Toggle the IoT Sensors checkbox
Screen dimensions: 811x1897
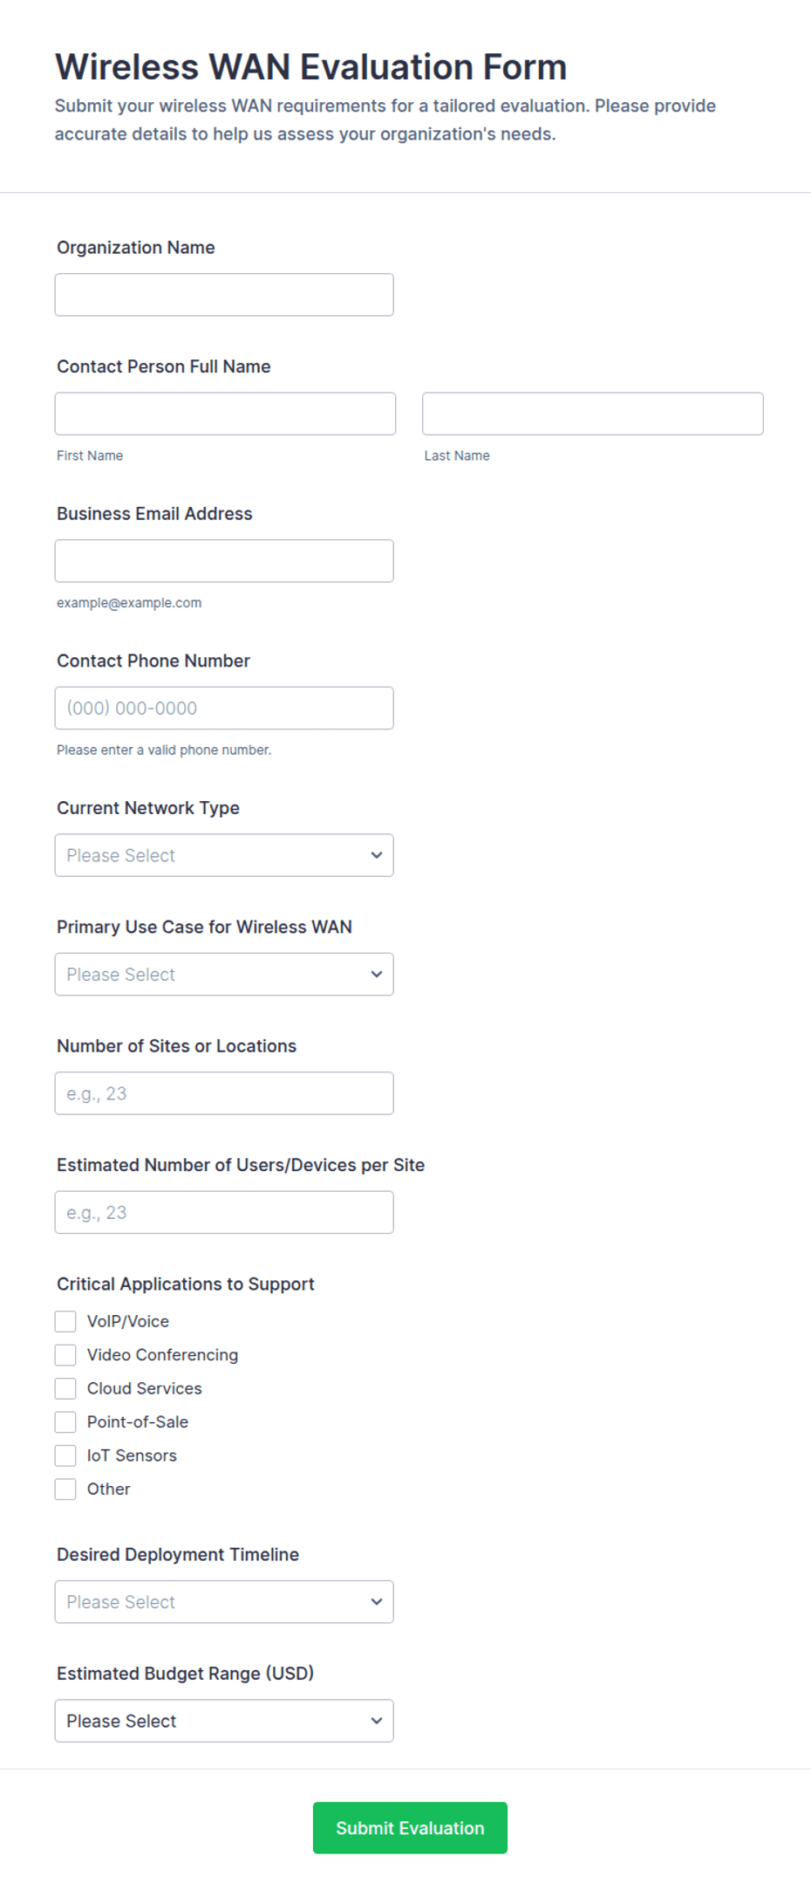tap(65, 1455)
